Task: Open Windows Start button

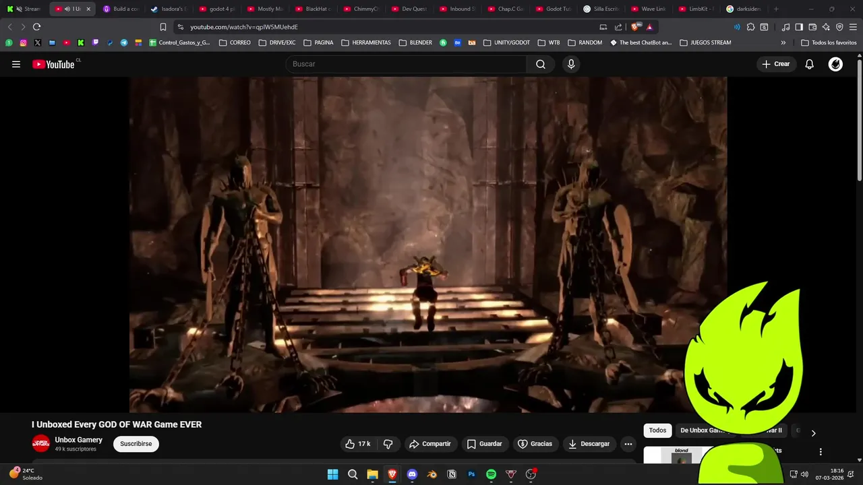Action: [332, 474]
